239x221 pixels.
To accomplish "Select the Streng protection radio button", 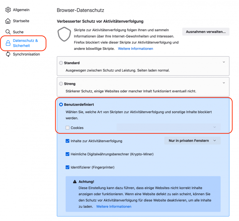I will click(61, 84).
